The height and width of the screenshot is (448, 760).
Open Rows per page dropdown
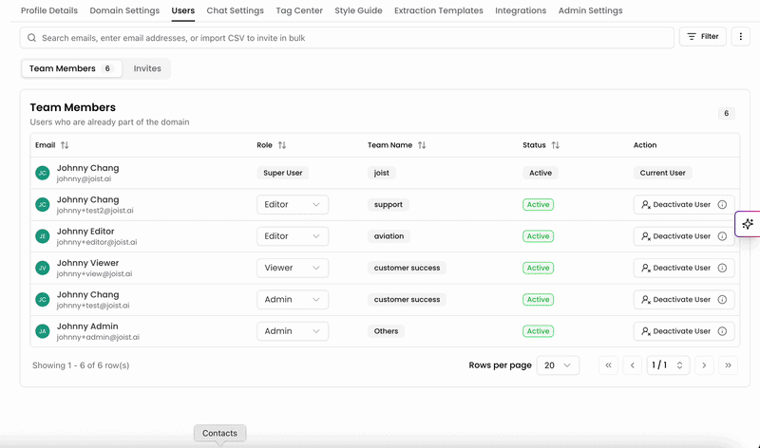558,365
